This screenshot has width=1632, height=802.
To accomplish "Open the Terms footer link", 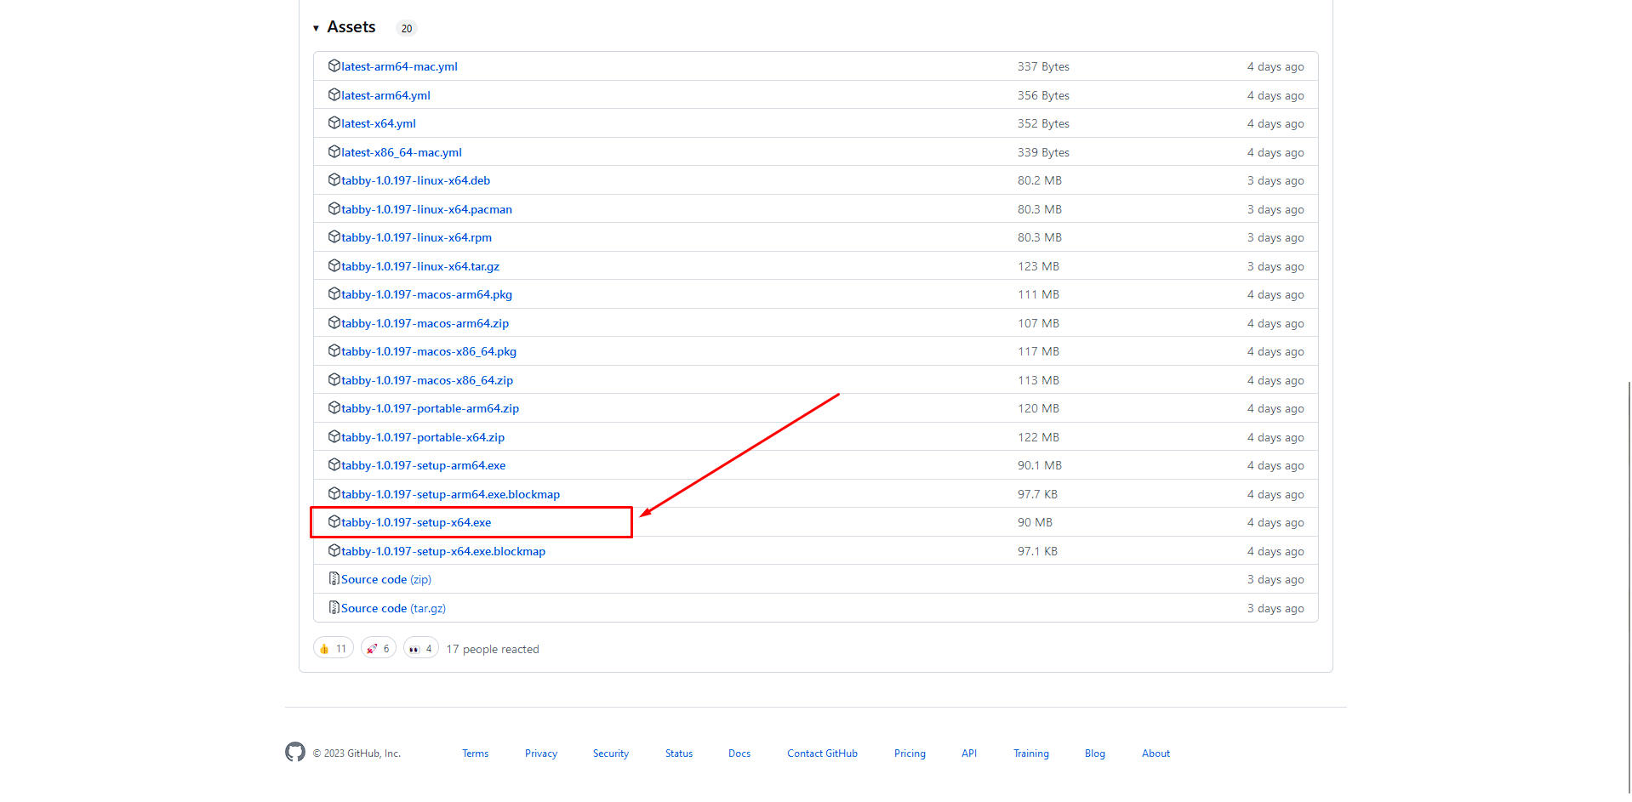I will click(476, 754).
